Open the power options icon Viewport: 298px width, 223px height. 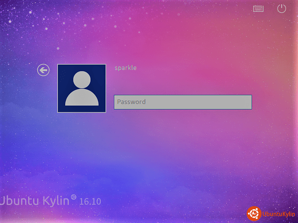tap(281, 8)
